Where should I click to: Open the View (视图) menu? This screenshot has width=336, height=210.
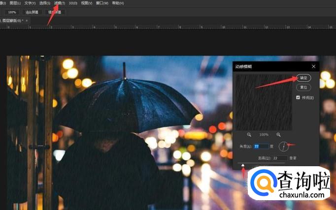pos(86,3)
